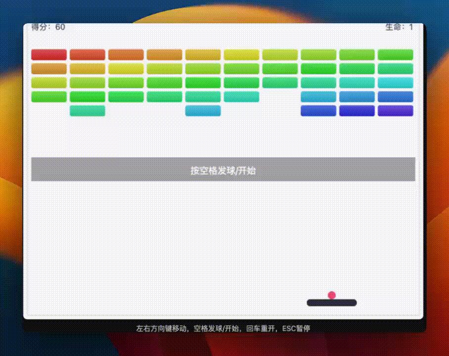This screenshot has height=356, width=449.
Task: Click the lone sky-blue brick in the bottom row
Action: coord(203,111)
